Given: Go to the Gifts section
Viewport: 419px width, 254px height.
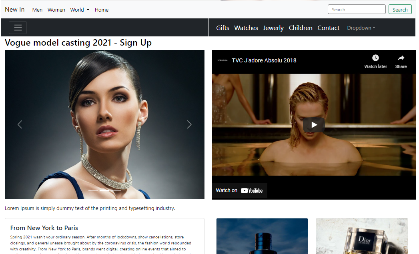Looking at the screenshot, I should click(223, 28).
